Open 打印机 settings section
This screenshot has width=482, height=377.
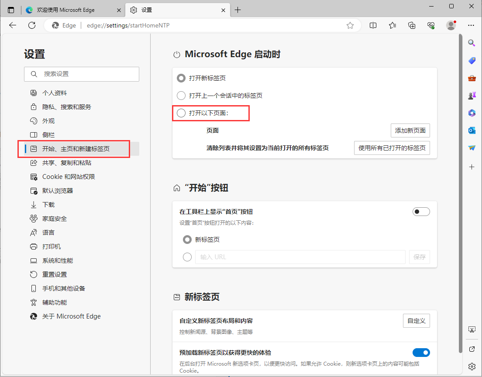82,247
